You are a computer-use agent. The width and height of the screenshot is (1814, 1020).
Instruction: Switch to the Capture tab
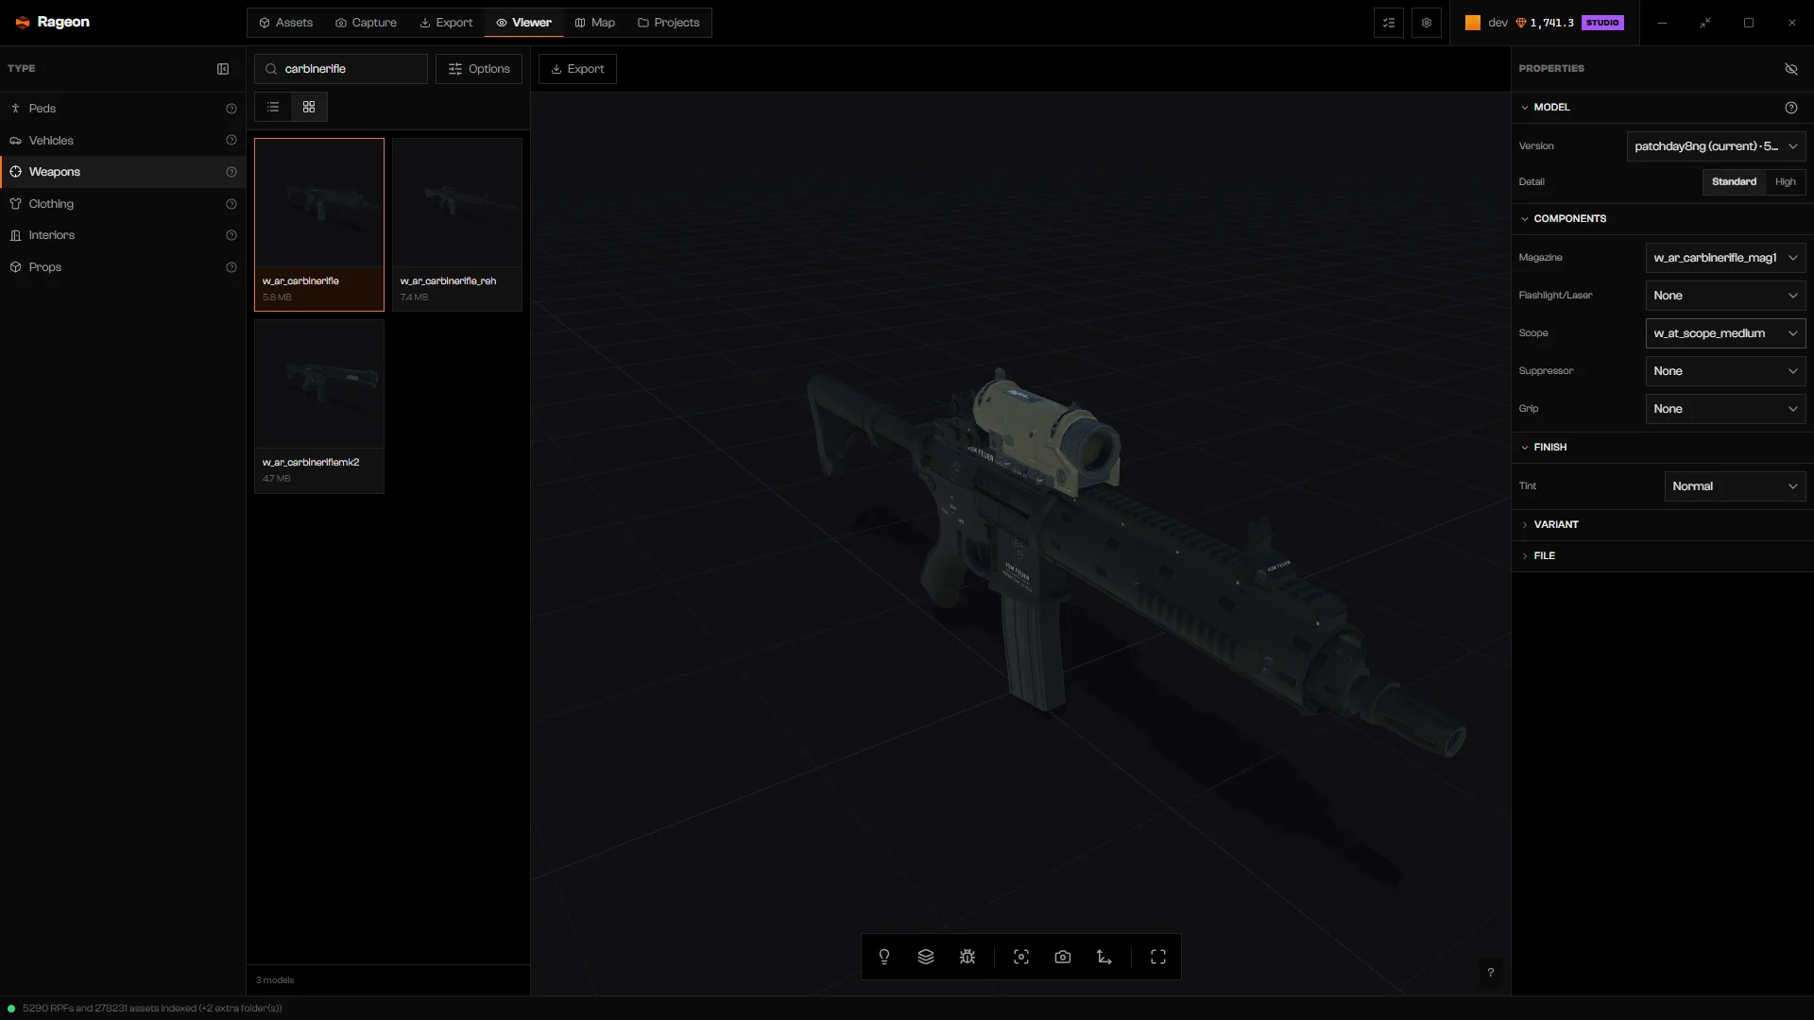click(366, 23)
